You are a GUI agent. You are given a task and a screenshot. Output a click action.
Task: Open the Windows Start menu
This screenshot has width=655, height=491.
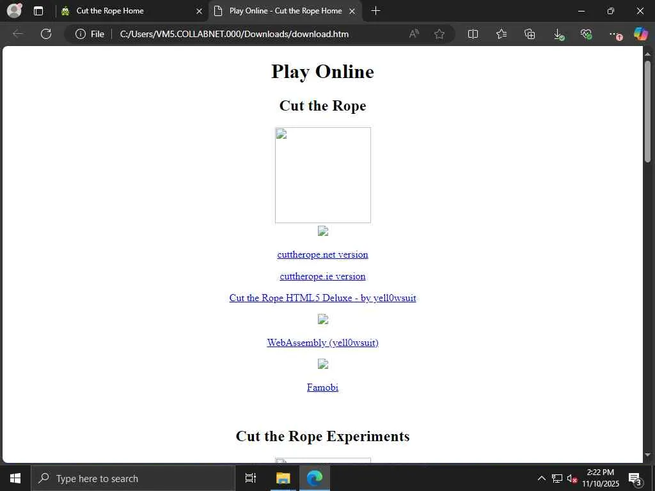[15, 478]
